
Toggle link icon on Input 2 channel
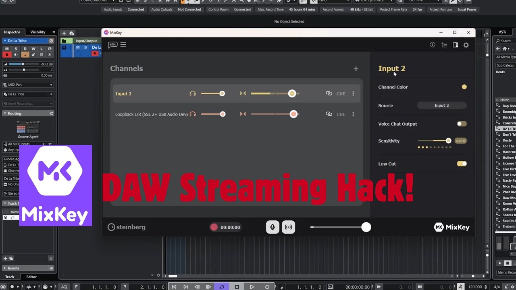pos(329,93)
